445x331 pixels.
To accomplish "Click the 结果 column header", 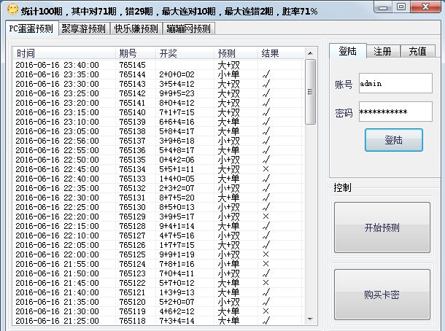I will (281, 53).
